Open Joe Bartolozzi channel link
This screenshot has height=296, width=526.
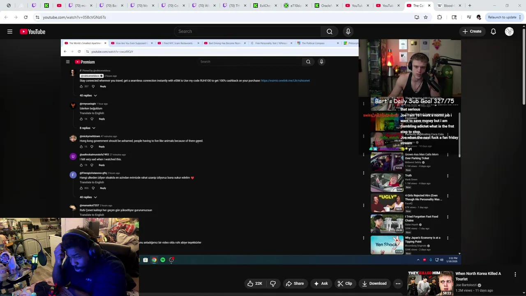pos(466,285)
